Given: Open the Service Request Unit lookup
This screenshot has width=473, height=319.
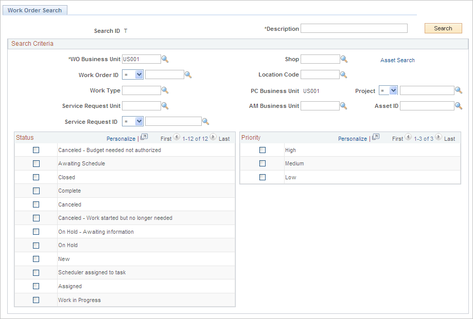Looking at the screenshot, I should click(x=165, y=105).
